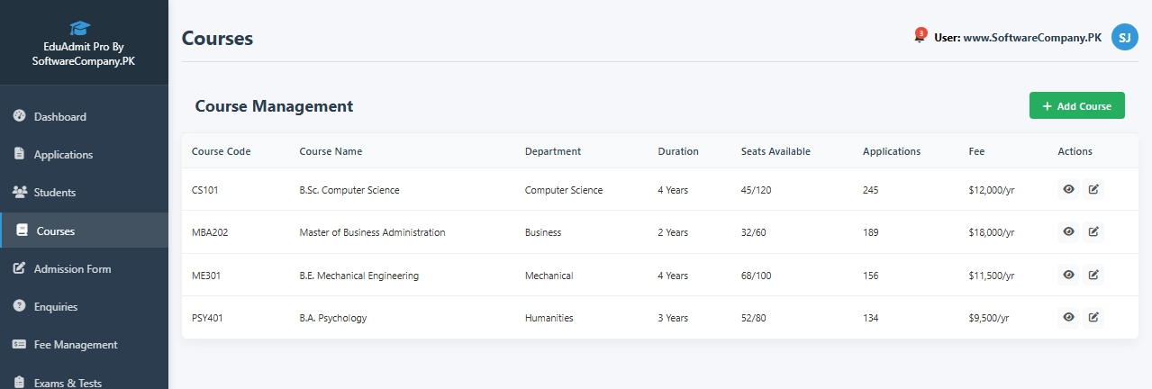Click the Add Course button
Screen dimensions: 1152x389
tap(1076, 105)
